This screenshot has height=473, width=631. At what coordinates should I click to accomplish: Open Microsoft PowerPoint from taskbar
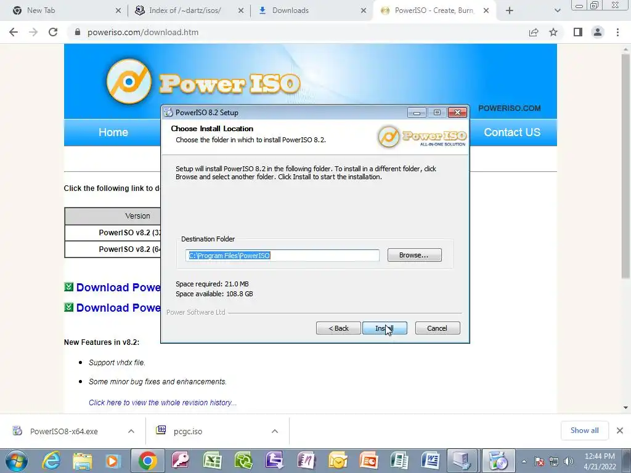coord(368,461)
